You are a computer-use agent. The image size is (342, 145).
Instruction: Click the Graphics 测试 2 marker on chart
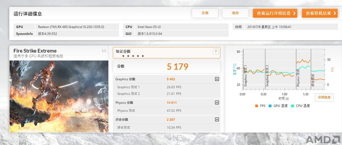coord(267,76)
